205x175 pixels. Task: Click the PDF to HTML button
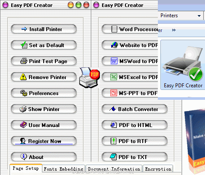[135, 125]
